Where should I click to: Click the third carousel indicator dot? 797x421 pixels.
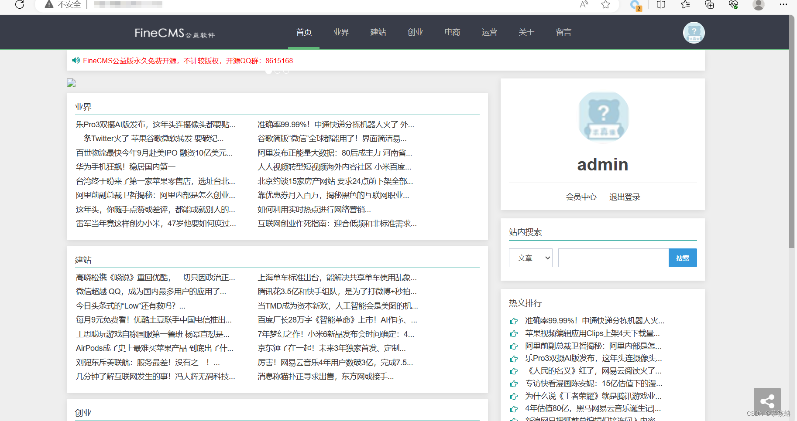286,71
